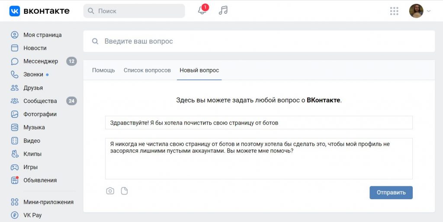
Task: Expand the profile menu chevron
Action: pos(429,11)
